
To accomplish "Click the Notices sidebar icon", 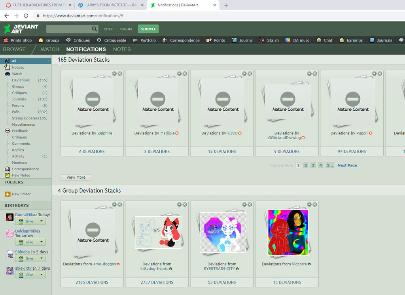I will click(x=7, y=67).
